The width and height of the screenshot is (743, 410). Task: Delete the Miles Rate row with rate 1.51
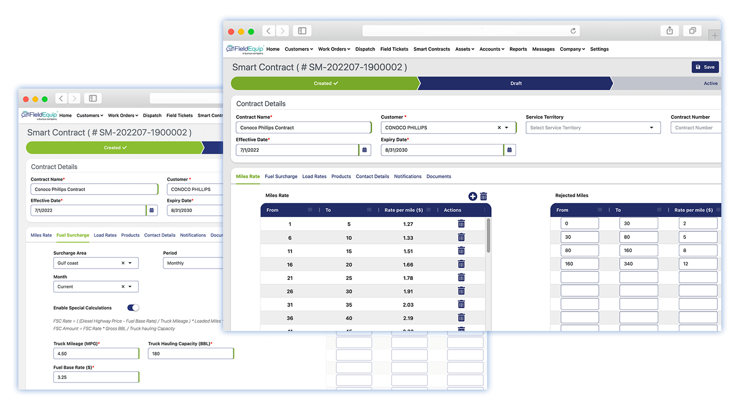point(461,251)
